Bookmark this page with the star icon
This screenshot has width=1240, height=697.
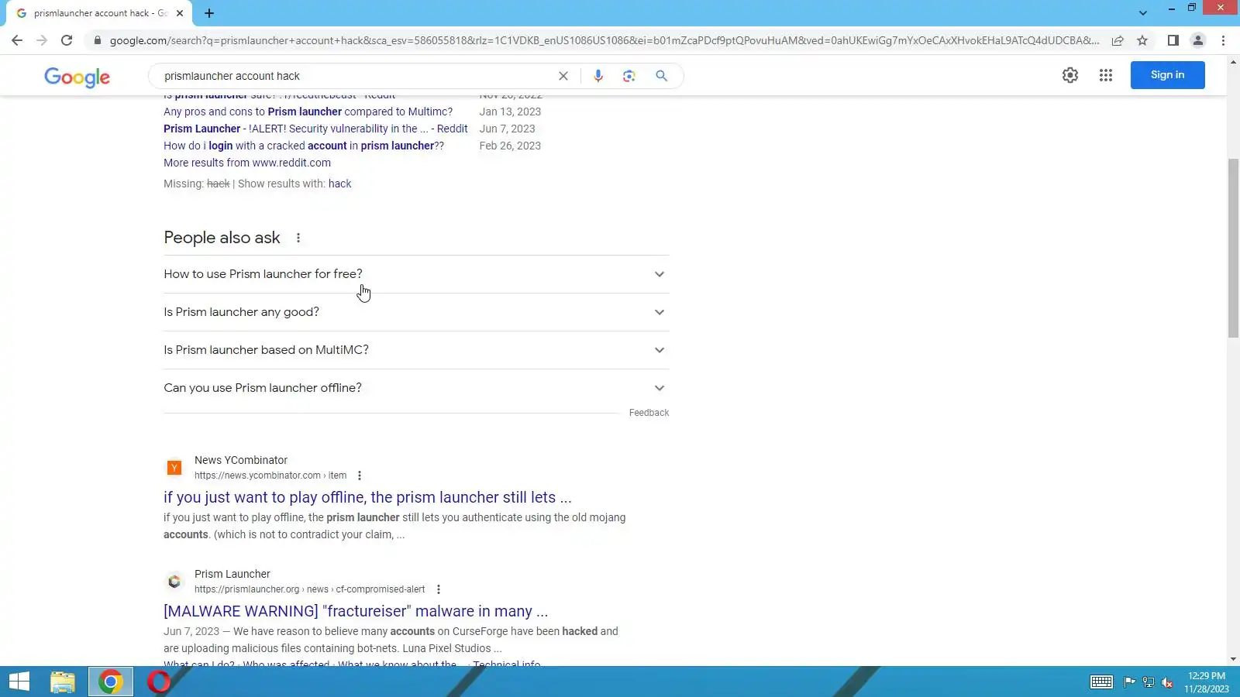1142,40
